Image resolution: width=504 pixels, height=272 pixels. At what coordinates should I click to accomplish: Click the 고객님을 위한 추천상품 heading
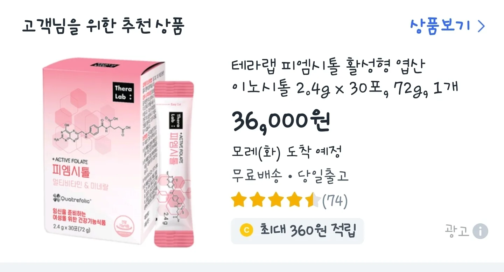tap(103, 26)
